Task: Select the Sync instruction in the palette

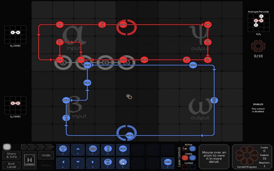Action: (x=122, y=149)
